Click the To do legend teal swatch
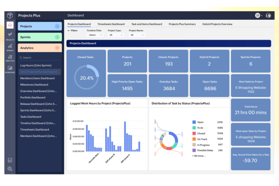This screenshot has height=186, width=279. (x=194, y=128)
